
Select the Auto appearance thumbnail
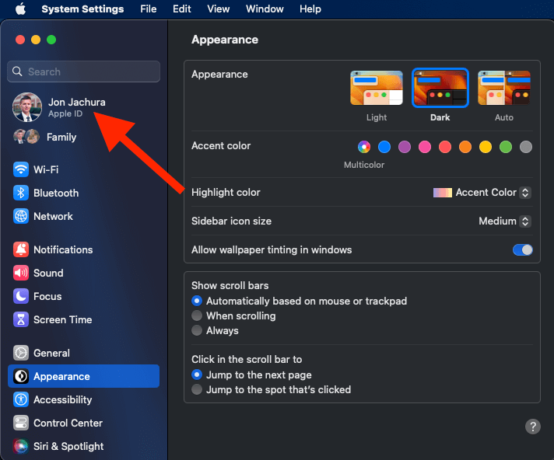point(504,88)
